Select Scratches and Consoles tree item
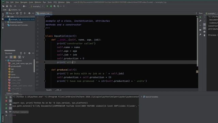 point(17,25)
